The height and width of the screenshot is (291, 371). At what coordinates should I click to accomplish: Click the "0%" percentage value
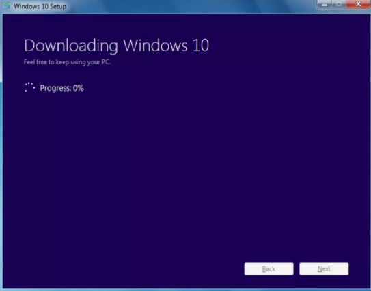point(79,88)
